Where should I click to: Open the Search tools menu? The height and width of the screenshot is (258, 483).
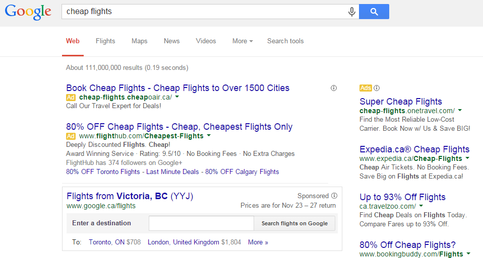(285, 41)
